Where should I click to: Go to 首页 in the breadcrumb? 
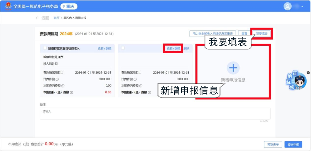pyautogui.click(x=56, y=18)
